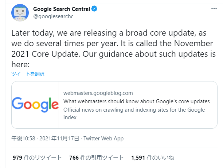
Task: Open 'What webmasters should know' card title
Action: [136, 101]
